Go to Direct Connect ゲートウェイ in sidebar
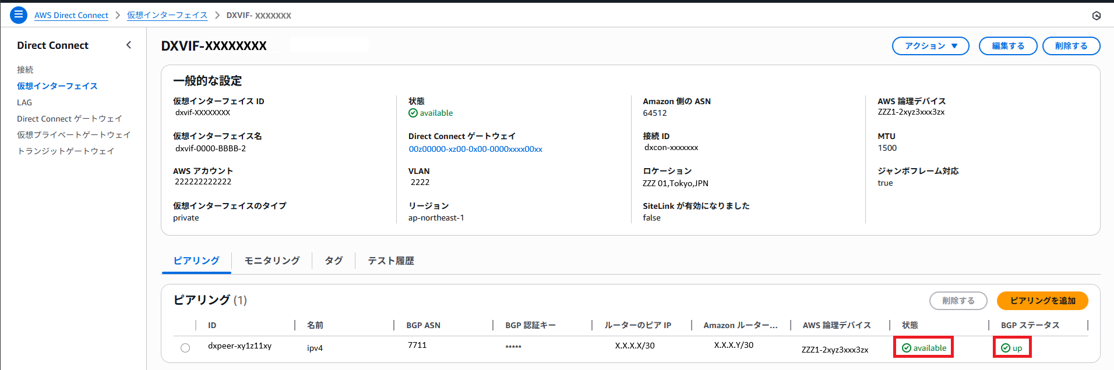Screen dimensions: 1114x370 click(69, 119)
